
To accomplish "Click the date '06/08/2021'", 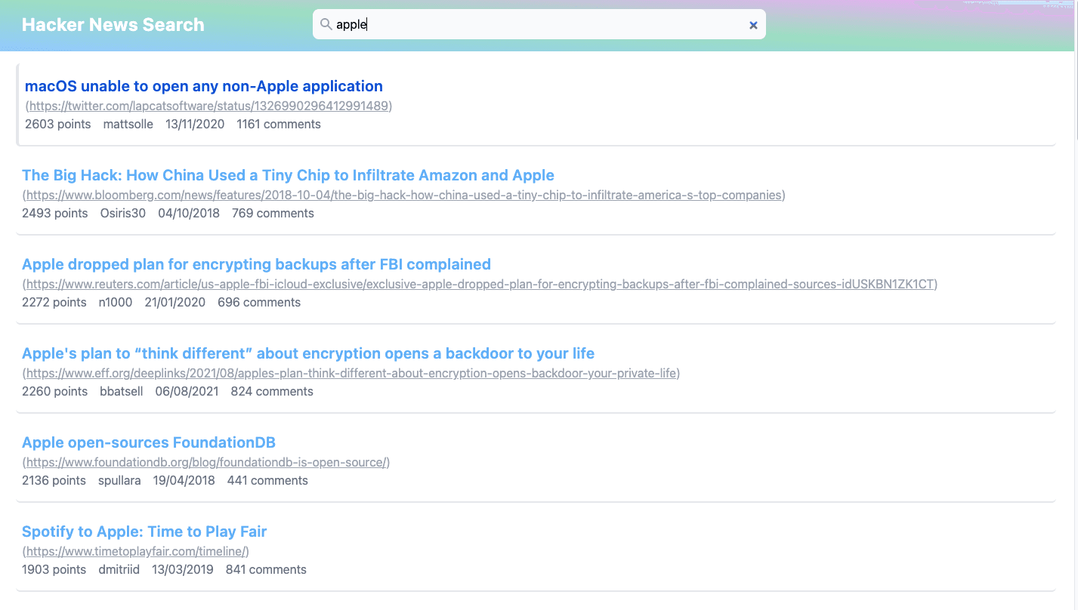I will coord(187,391).
